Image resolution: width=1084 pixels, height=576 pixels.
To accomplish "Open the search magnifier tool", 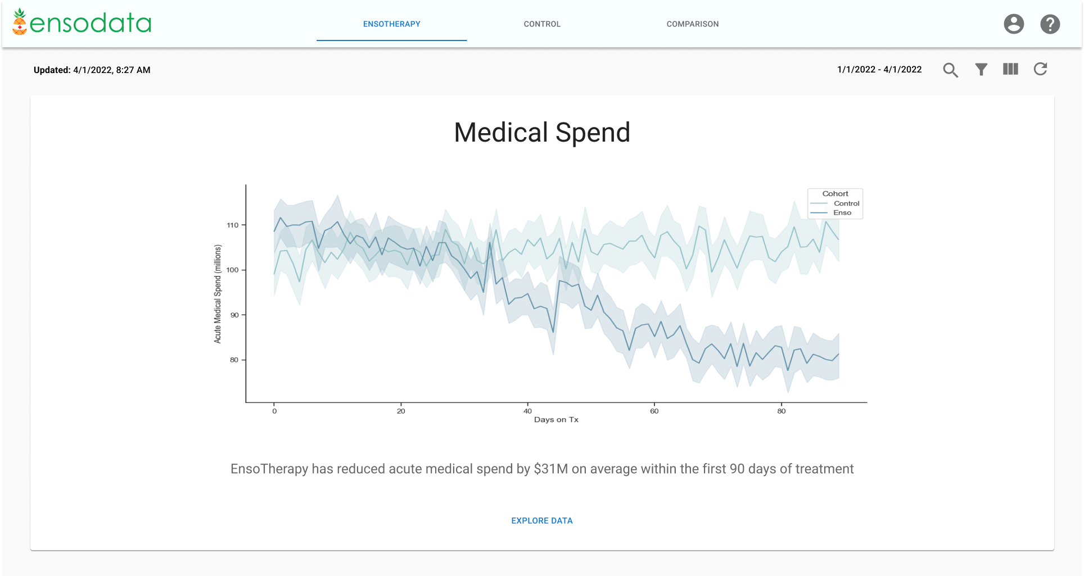I will click(950, 70).
